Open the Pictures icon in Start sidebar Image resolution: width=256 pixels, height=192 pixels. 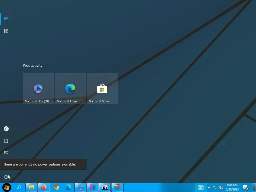[x=6, y=153]
